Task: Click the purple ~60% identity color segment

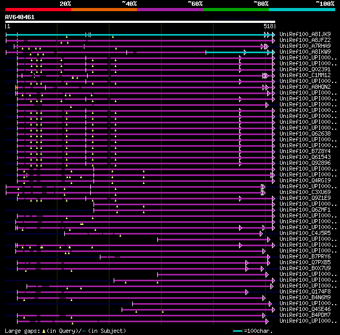Action: [170, 10]
